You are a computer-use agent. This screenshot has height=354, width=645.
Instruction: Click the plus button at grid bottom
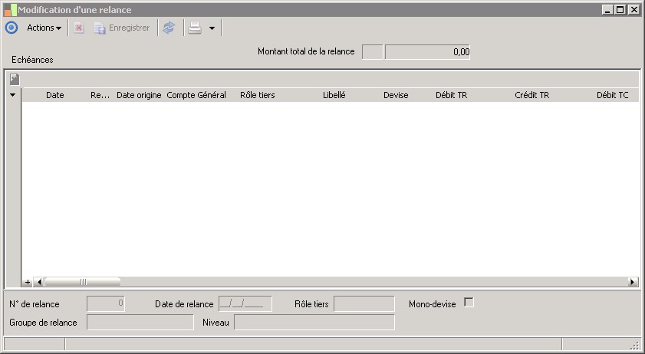pos(28,282)
